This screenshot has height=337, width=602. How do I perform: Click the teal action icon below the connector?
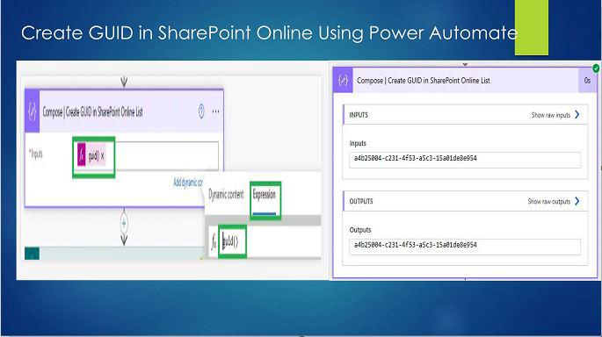coord(33,254)
